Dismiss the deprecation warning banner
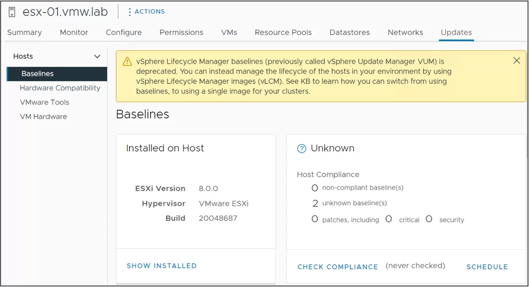529x287 pixels. coord(516,61)
